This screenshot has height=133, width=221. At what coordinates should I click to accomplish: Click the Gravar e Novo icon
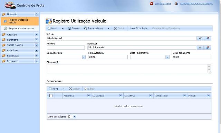coord(85,28)
